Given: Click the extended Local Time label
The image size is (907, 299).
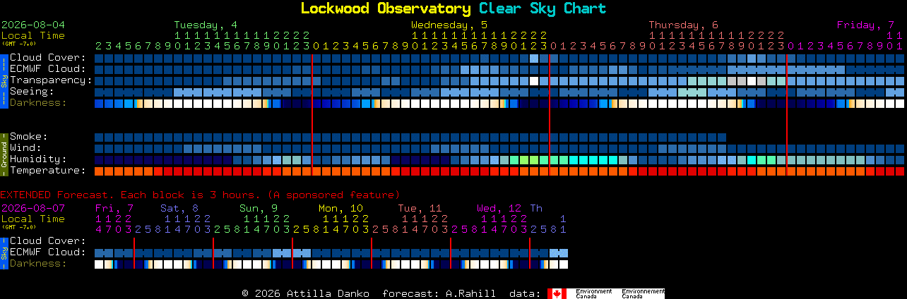Looking at the screenshot, I should [33, 219].
